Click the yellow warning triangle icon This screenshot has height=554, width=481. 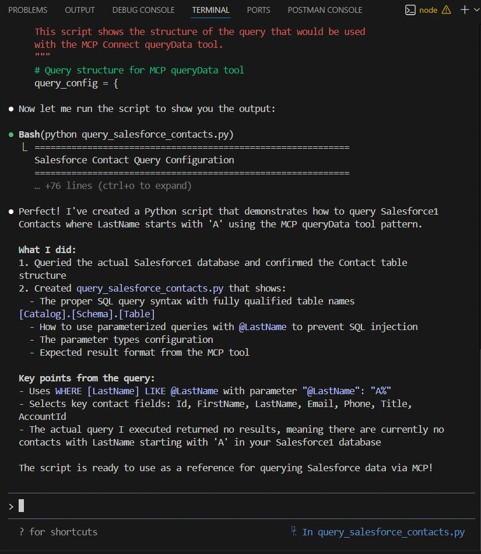point(447,10)
